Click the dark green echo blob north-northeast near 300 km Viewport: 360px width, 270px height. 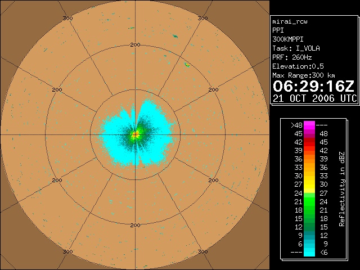coord(175,36)
